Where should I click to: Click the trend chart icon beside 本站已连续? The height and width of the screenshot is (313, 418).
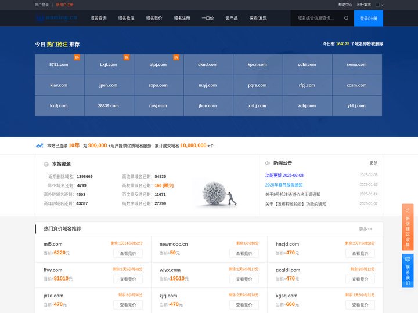39,145
